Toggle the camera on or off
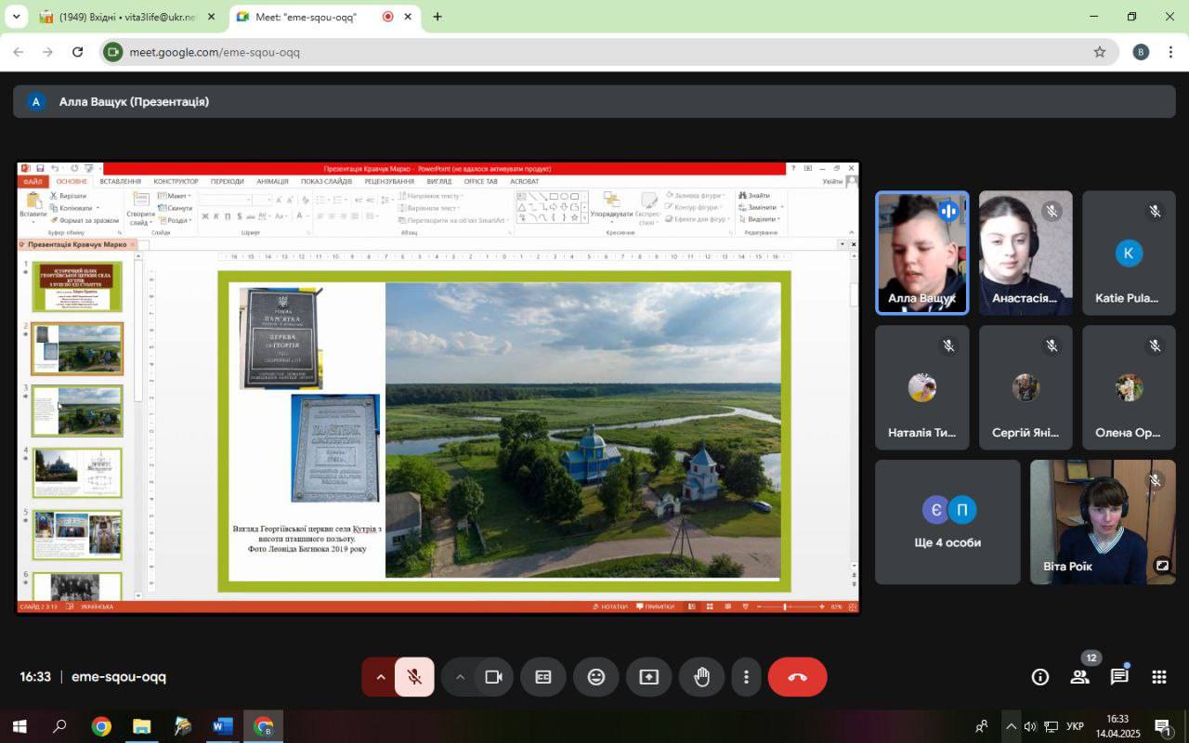 point(493,677)
